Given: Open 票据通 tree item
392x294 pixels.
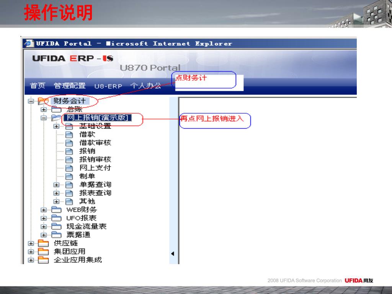Looking at the screenshot, I should [x=78, y=235].
